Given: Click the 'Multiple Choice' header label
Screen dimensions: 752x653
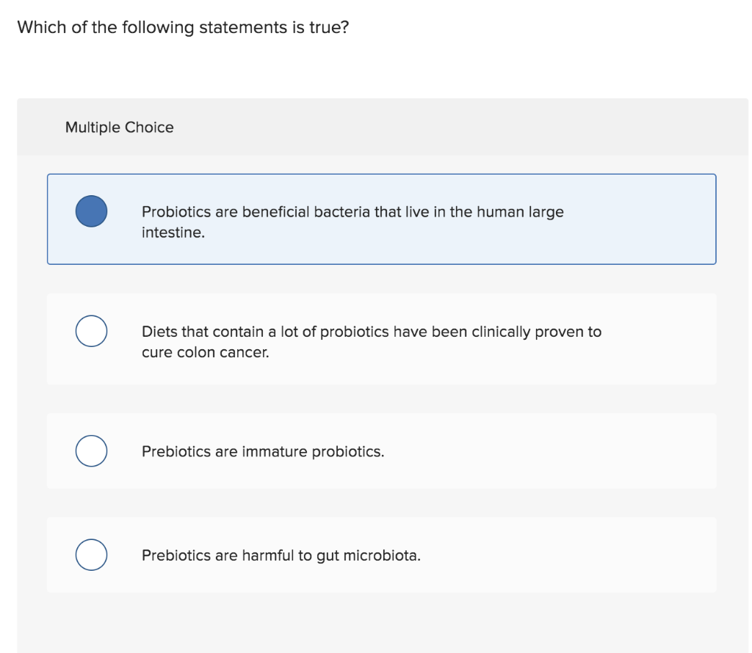Looking at the screenshot, I should click(119, 127).
